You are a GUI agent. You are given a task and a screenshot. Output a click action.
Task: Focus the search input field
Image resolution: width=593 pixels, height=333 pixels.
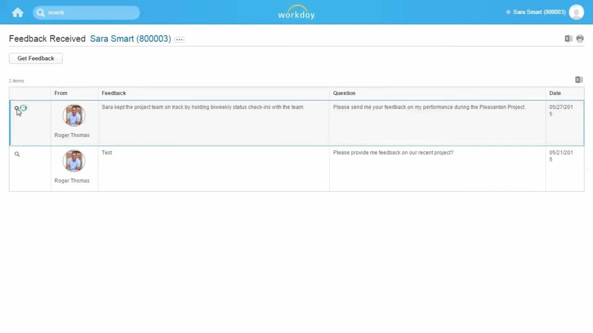pos(86,12)
